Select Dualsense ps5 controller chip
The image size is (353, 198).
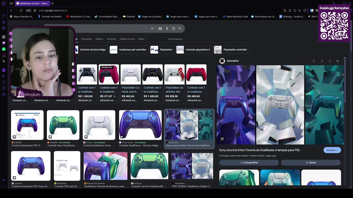(x=129, y=50)
